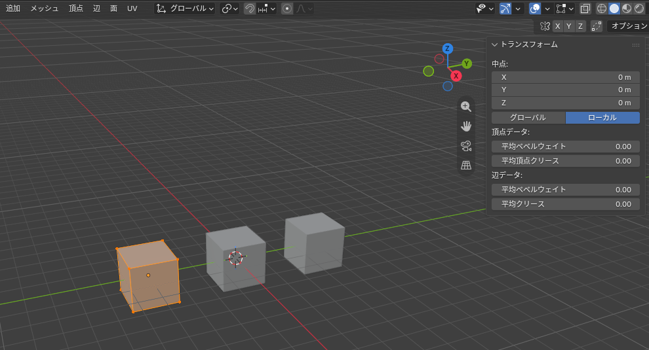Select the ローカル coordinate button

point(602,118)
